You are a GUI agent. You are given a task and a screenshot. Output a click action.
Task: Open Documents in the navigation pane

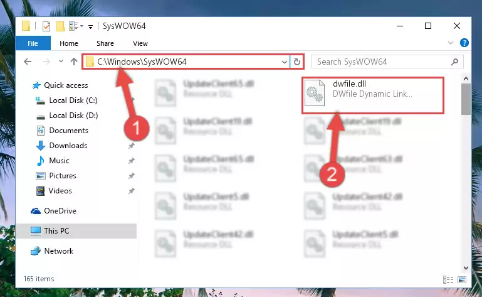tap(68, 131)
